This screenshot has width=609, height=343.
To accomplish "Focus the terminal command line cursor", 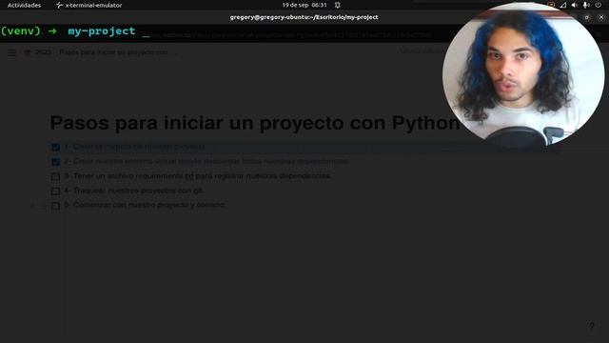I will 146,36.
